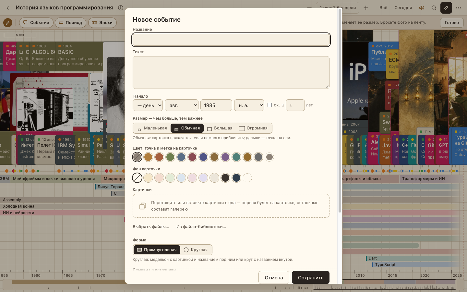Click the round pencil icon left of Событие
The image size is (467, 292).
pos(8,23)
